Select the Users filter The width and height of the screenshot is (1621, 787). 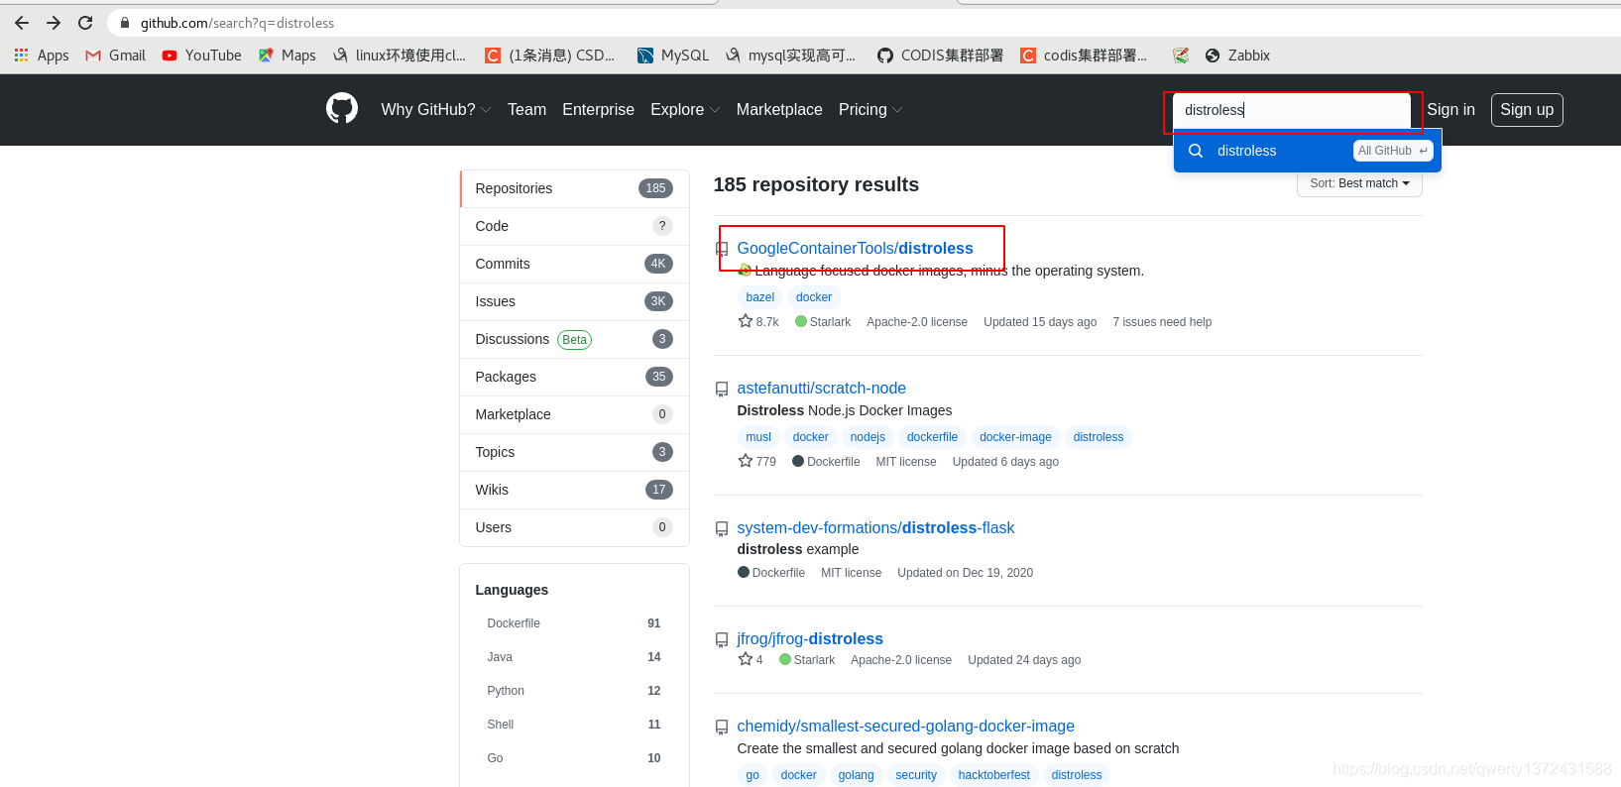pos(575,527)
